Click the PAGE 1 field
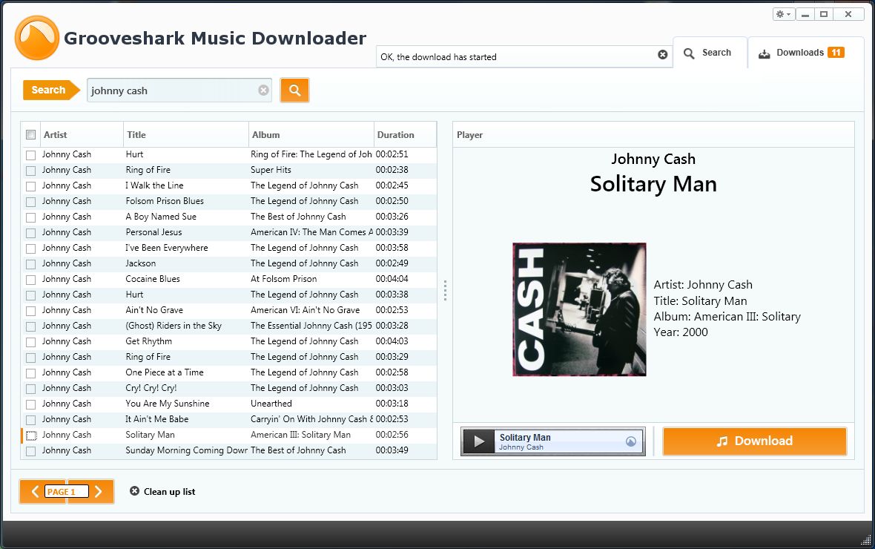This screenshot has width=875, height=549. (x=67, y=491)
